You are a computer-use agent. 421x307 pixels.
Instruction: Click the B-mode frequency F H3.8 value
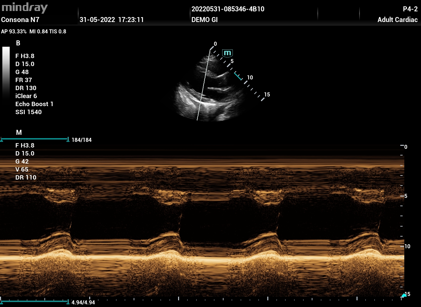click(x=25, y=56)
